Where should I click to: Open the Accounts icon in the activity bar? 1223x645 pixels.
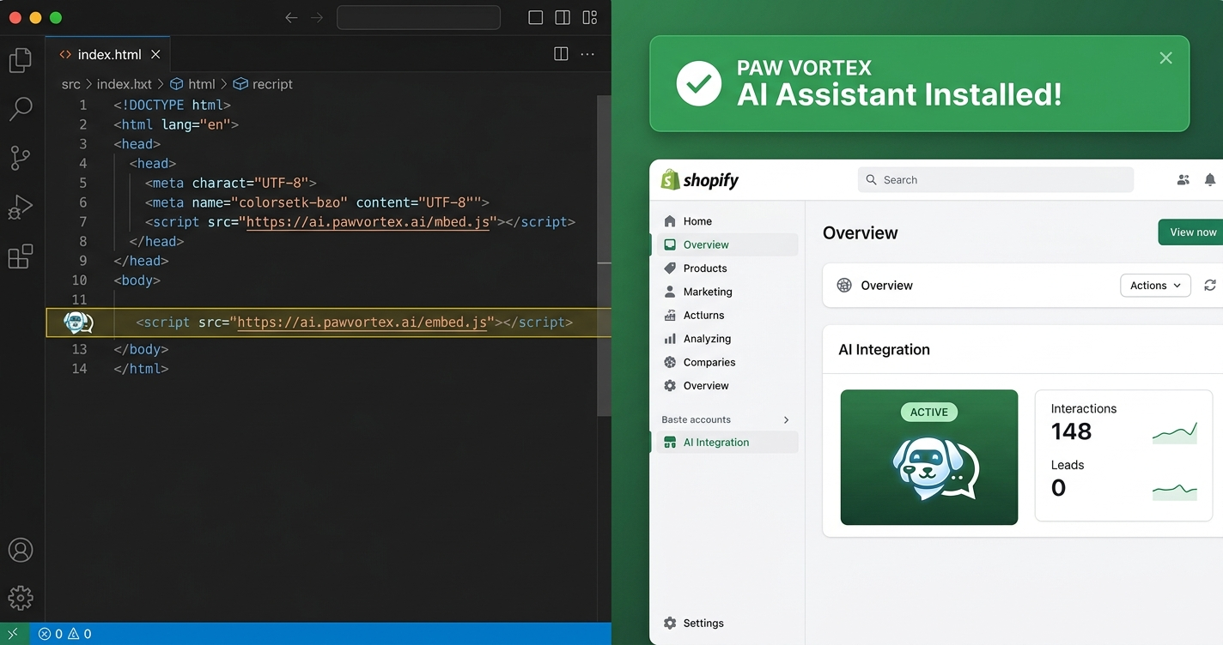pyautogui.click(x=21, y=550)
